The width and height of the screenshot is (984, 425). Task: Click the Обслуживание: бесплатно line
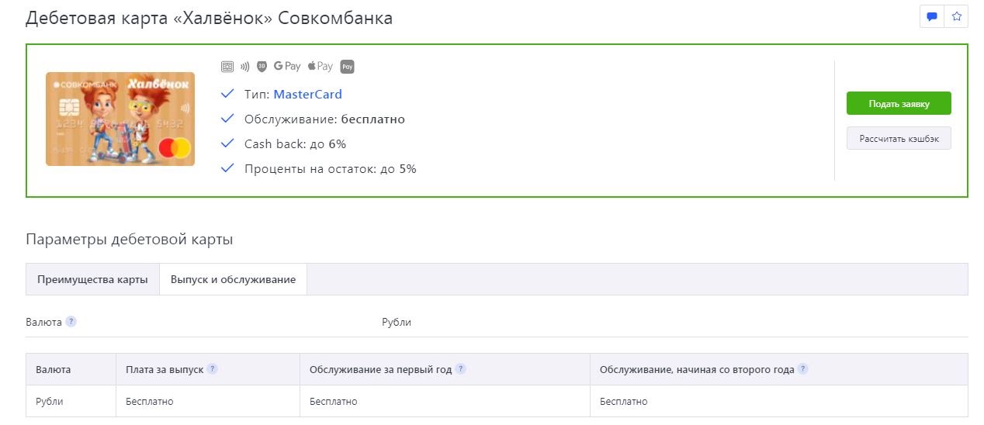pyautogui.click(x=324, y=119)
